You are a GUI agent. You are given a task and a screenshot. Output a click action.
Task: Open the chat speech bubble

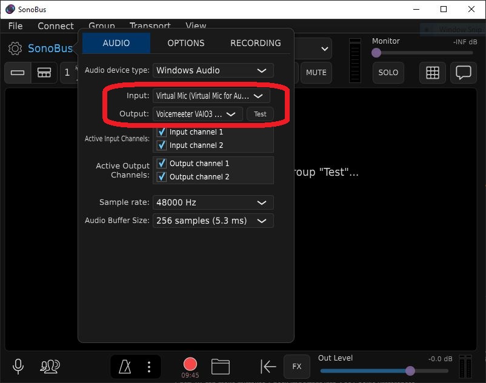coord(463,73)
